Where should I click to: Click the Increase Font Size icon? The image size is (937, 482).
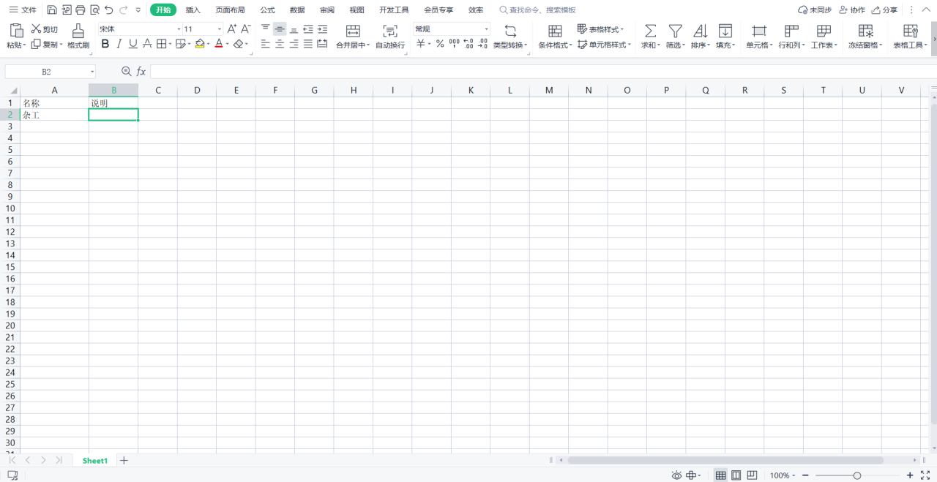[231, 29]
